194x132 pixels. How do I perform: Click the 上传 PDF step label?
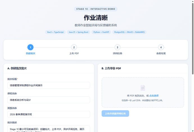pyautogui.click(x=74, y=53)
